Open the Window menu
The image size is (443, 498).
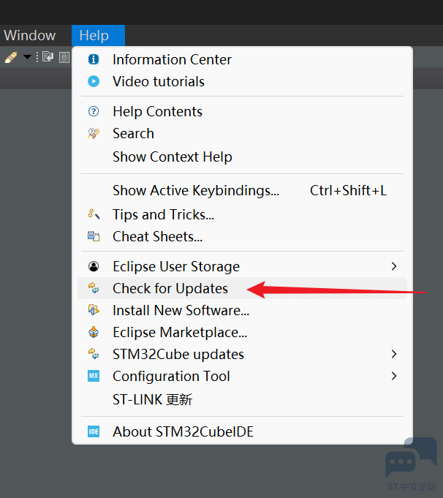click(x=29, y=35)
